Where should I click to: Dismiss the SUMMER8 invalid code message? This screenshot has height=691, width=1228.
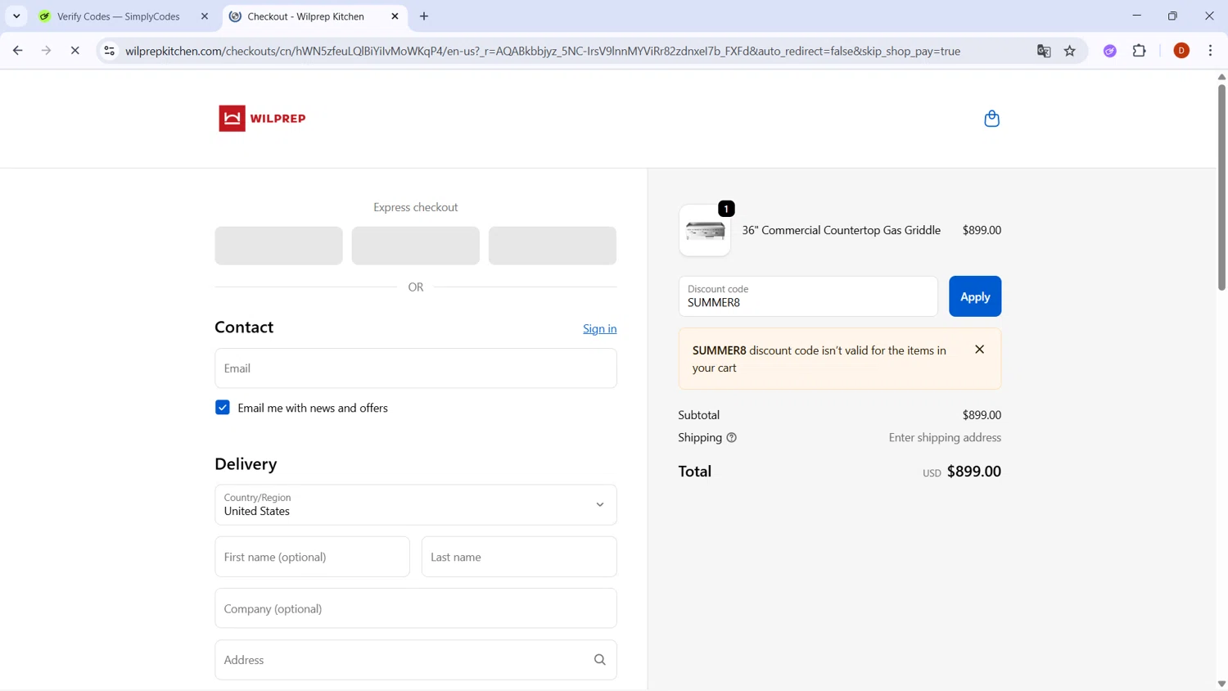coord(979,350)
